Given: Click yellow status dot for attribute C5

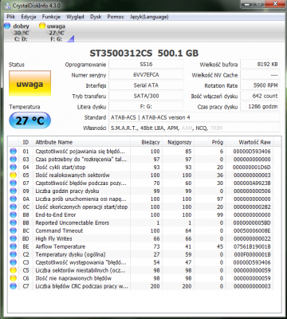Looking at the screenshot, I should (13, 270).
